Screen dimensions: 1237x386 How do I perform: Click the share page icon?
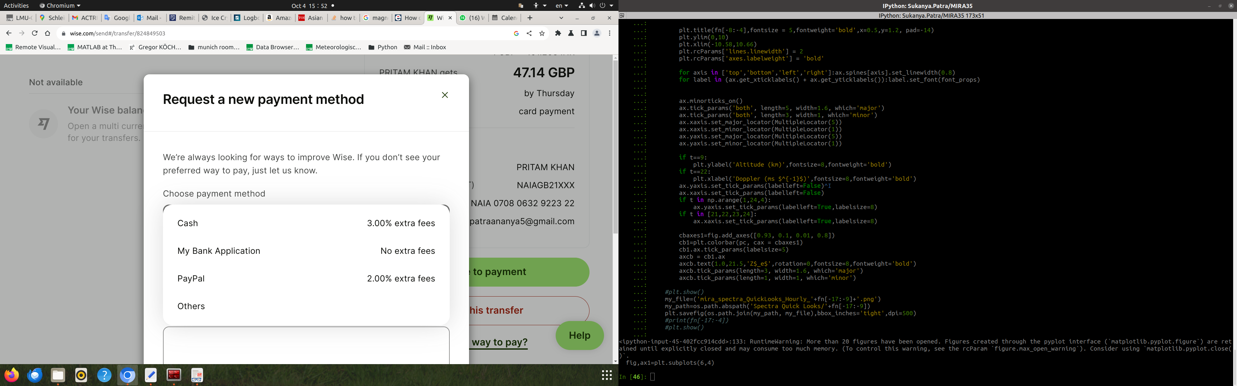click(x=529, y=33)
